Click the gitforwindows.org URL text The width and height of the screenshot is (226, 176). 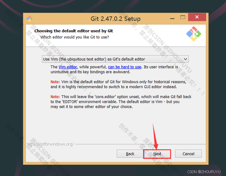tap(50, 144)
